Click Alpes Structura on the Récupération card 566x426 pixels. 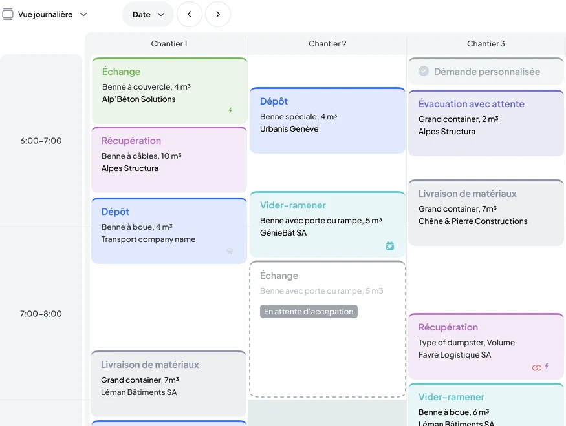[129, 168]
